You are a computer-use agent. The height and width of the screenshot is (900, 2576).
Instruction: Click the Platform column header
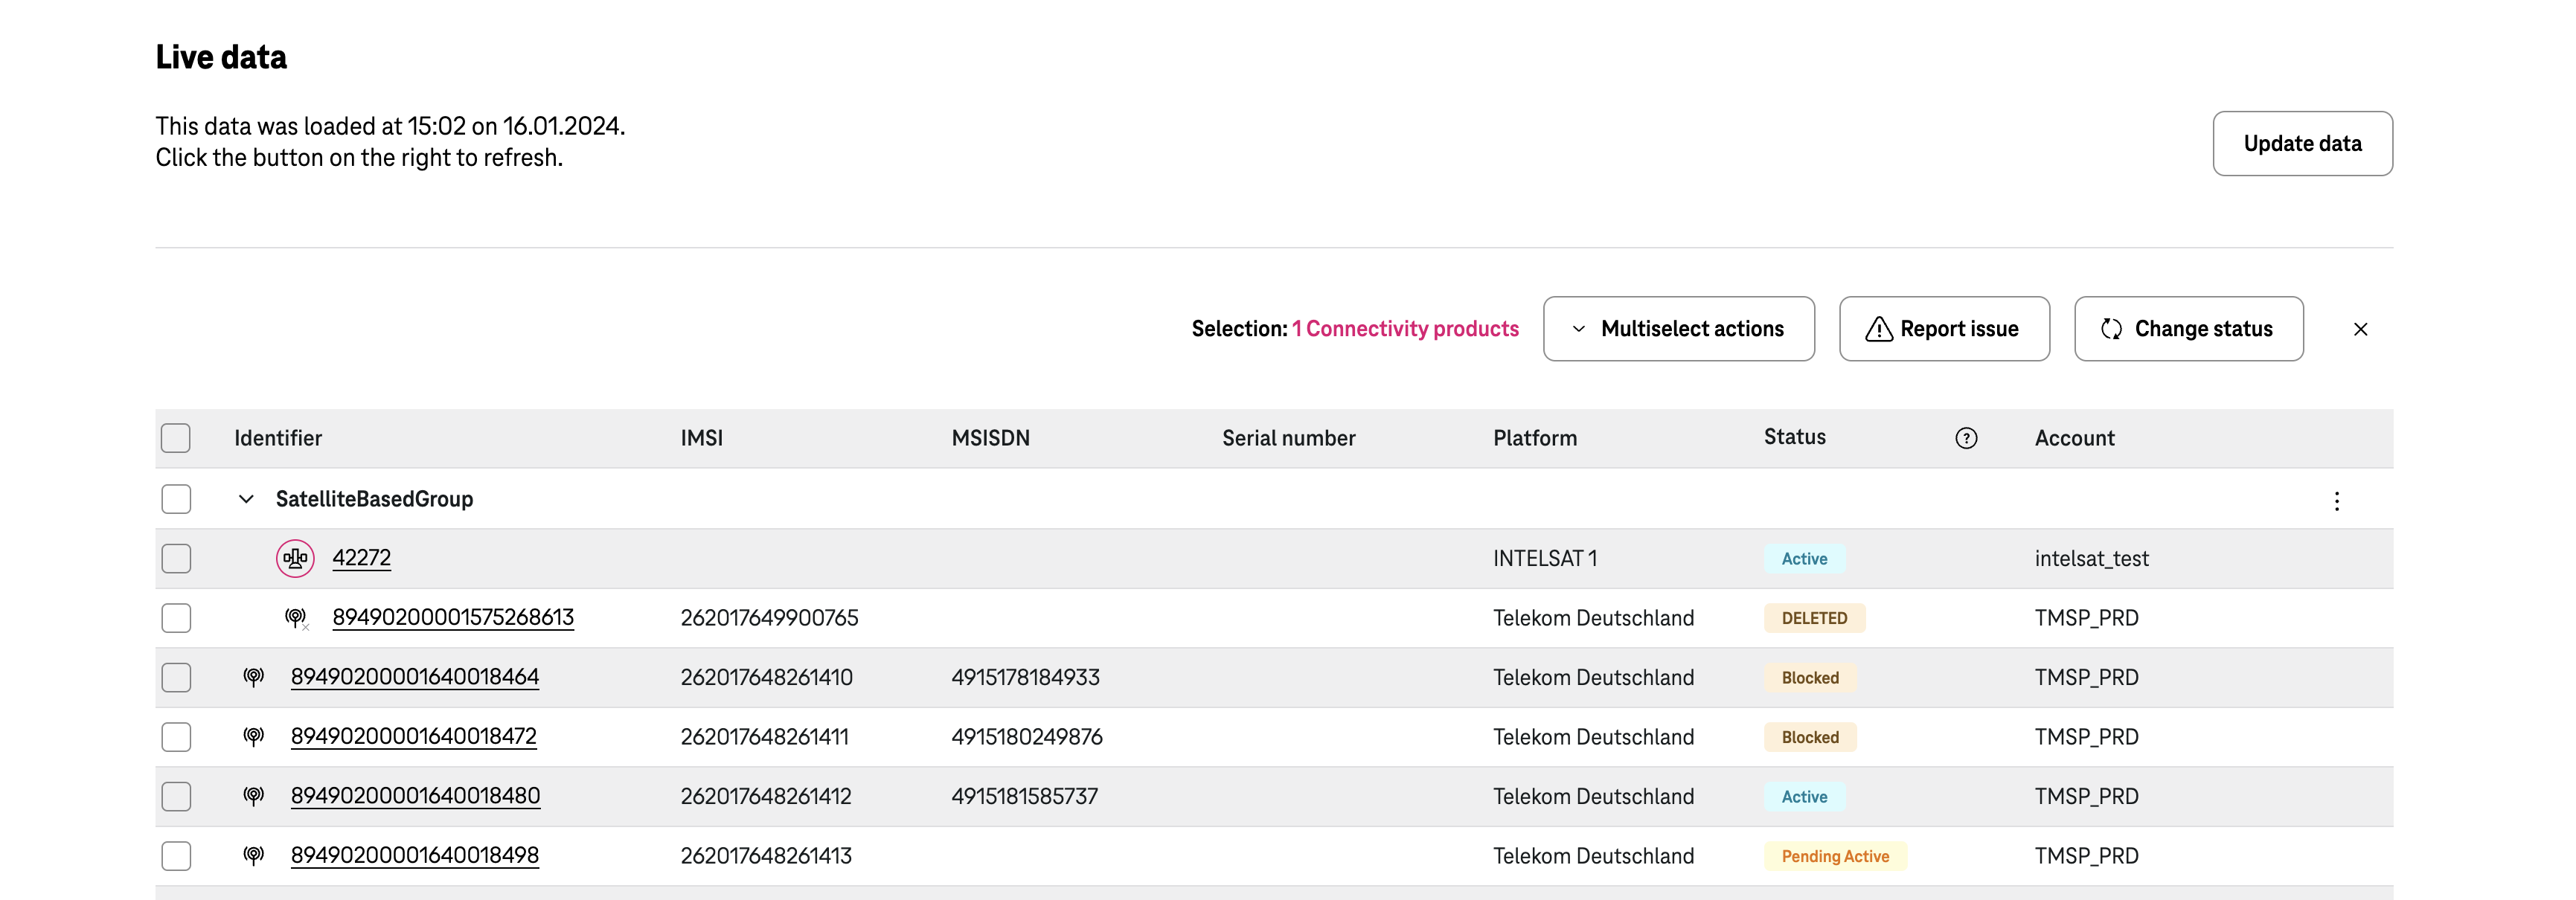1534,438
